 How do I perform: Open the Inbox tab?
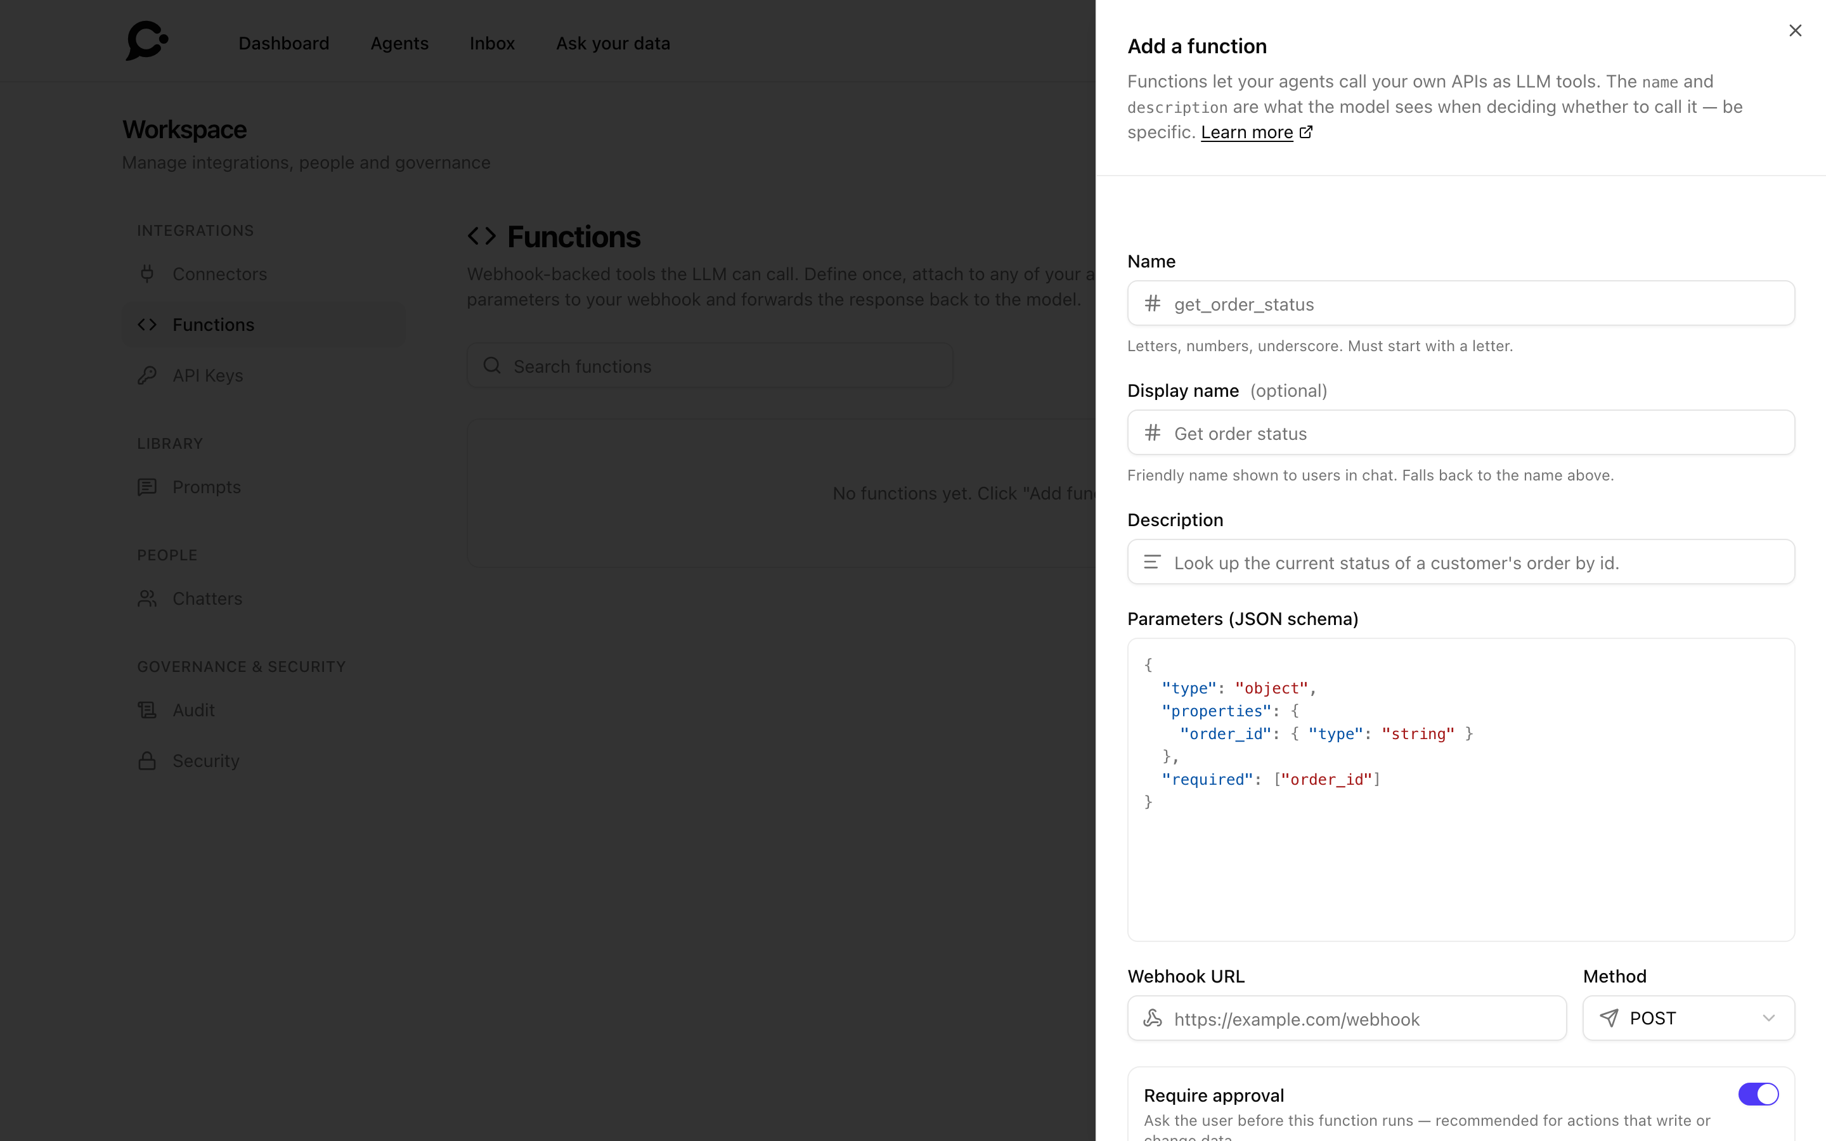click(x=492, y=43)
